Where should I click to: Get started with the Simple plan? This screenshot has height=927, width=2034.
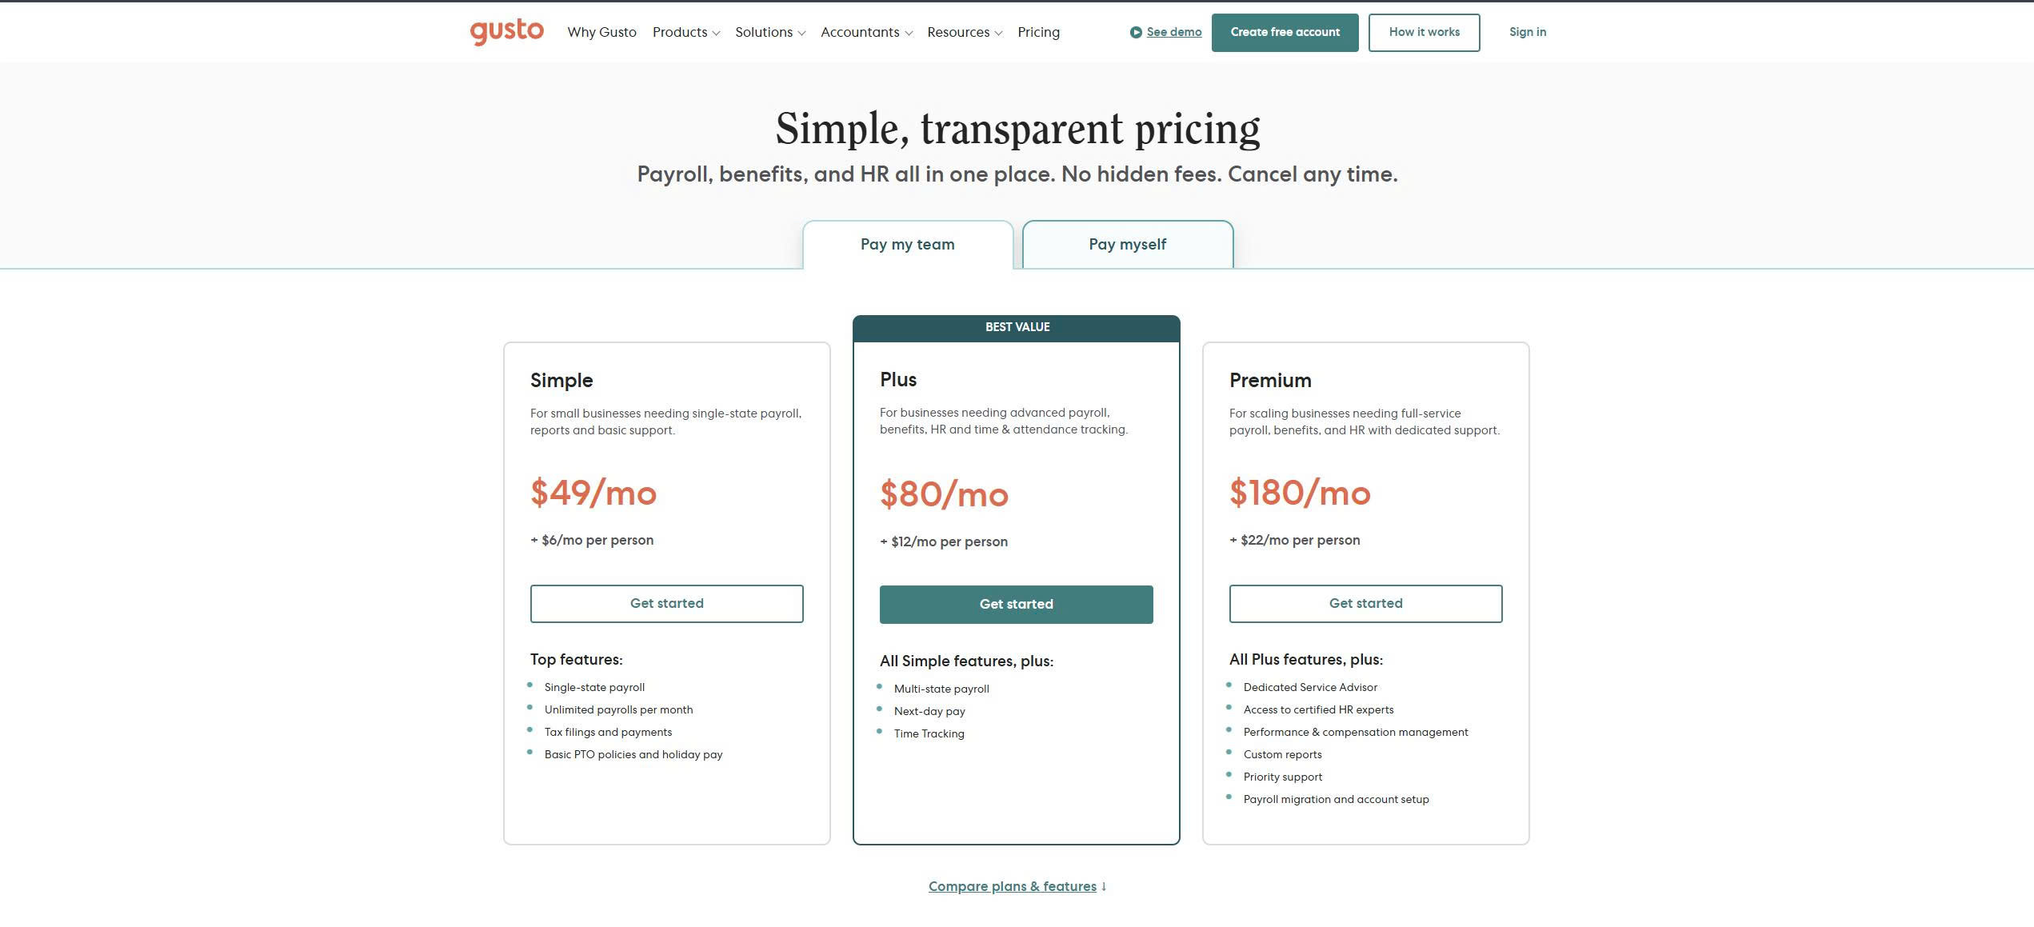pyautogui.click(x=666, y=603)
